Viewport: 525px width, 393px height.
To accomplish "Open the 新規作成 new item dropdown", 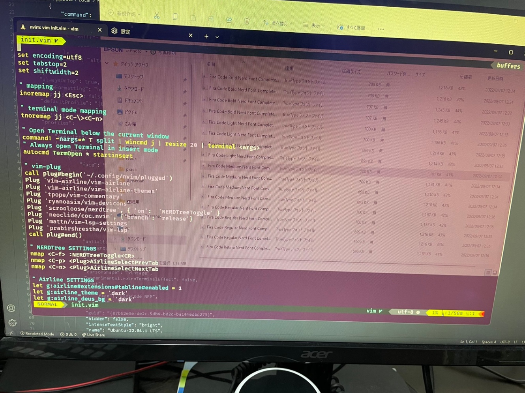I will 124,14.
